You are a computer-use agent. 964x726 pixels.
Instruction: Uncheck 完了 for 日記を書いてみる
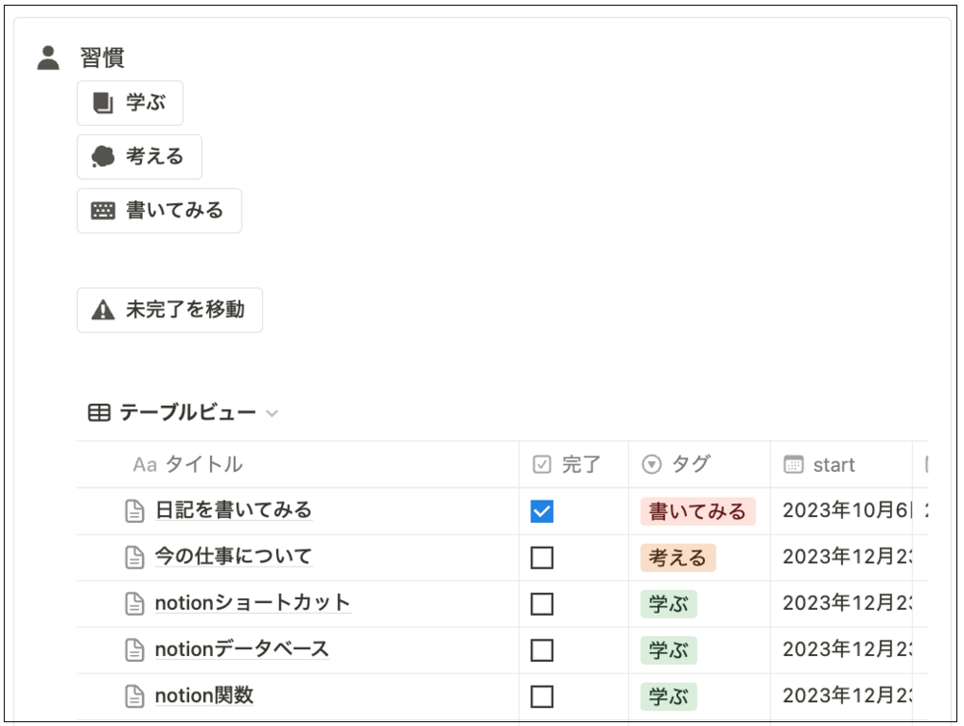[542, 511]
